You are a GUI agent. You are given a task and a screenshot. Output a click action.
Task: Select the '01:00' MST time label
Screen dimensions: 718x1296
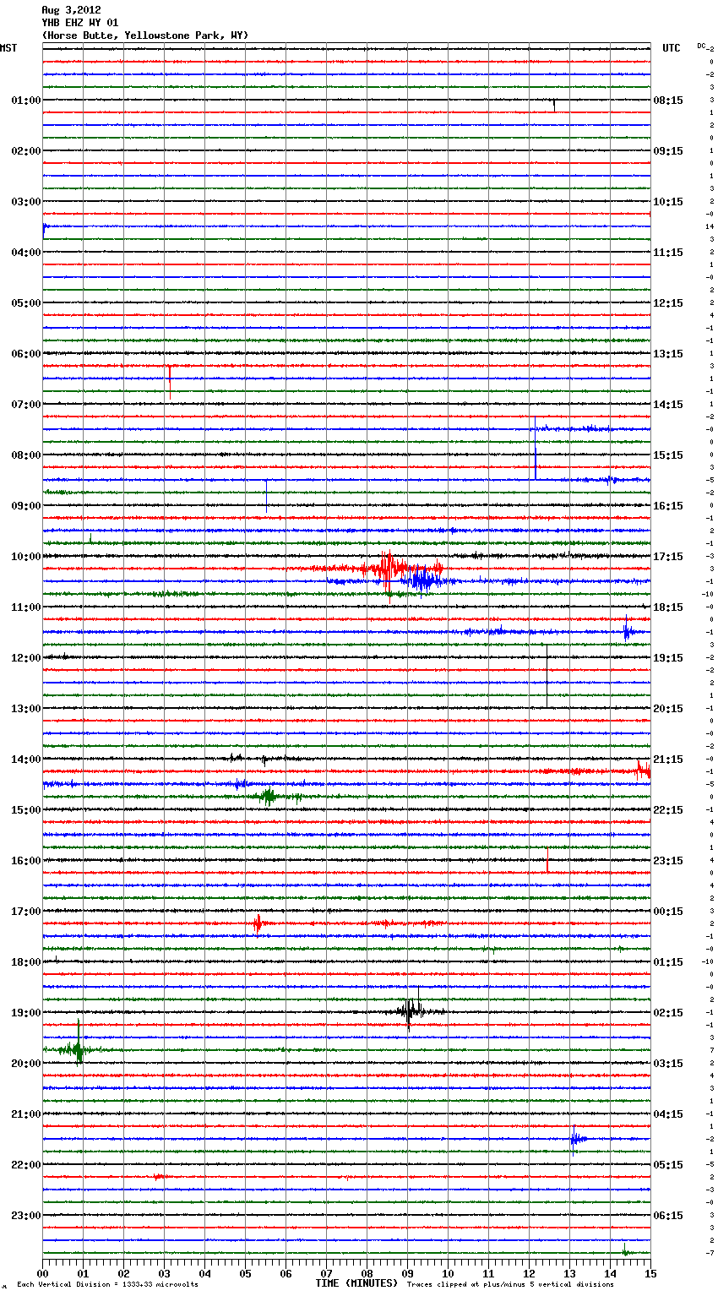point(26,101)
